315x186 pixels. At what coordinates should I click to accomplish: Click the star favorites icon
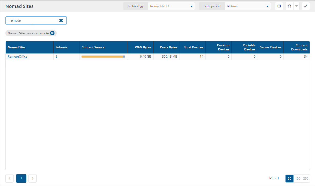point(289,6)
